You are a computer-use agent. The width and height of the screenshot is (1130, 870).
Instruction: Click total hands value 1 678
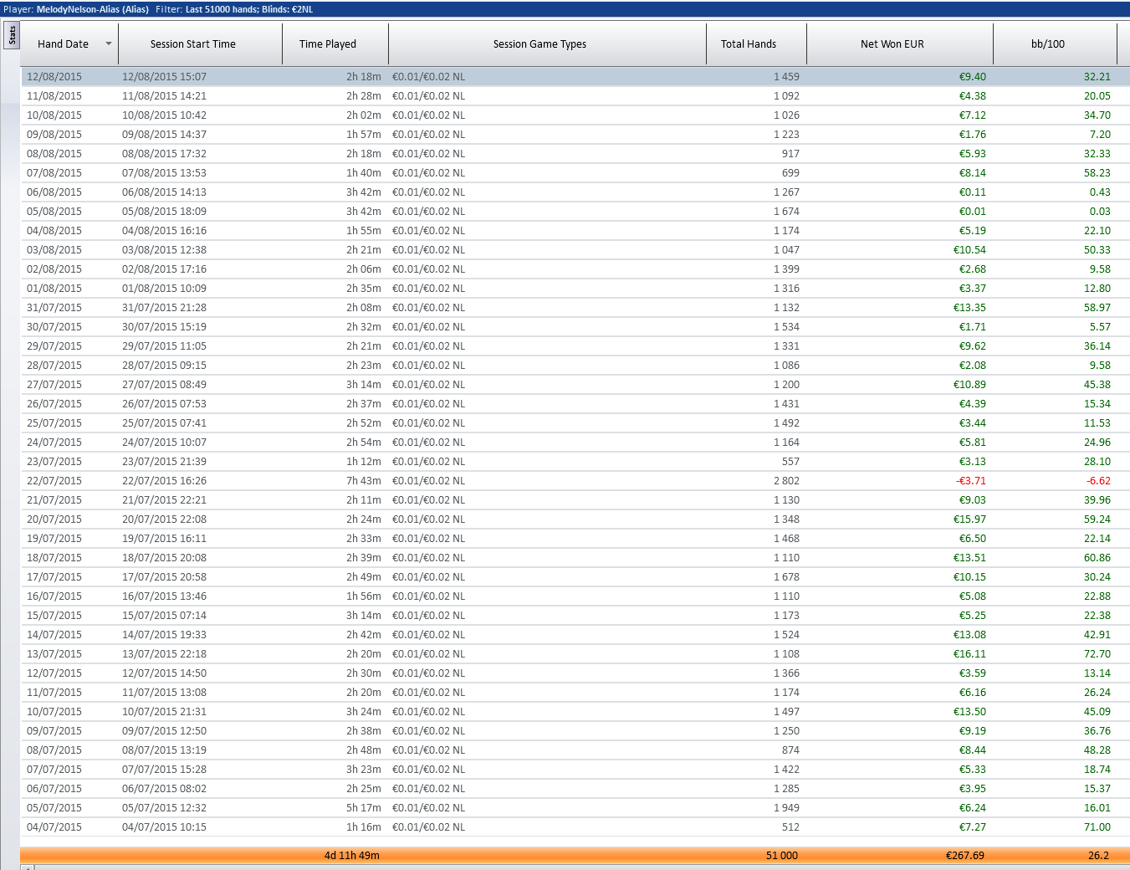[786, 577]
